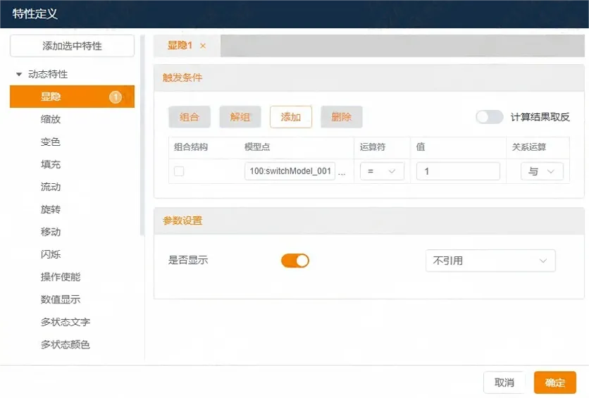Click the 值 input field

[x=458, y=171]
